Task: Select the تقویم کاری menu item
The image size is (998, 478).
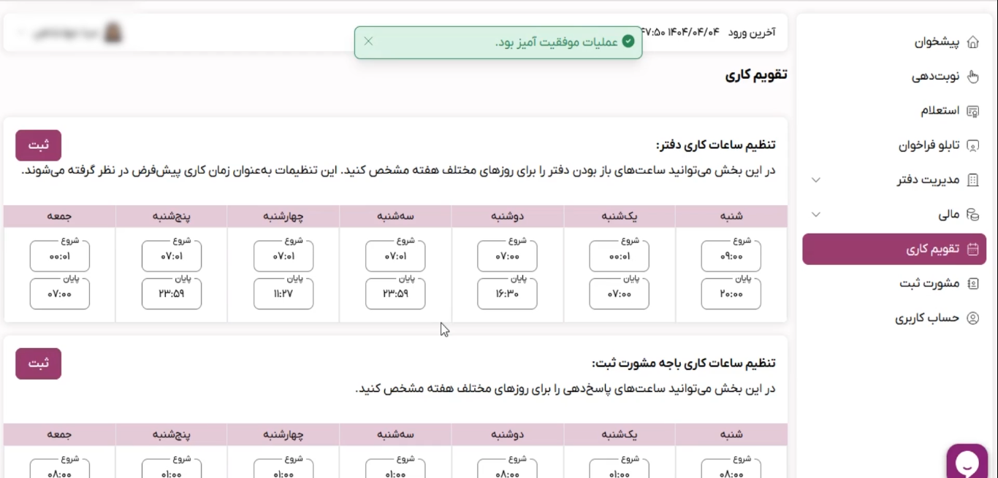Action: (894, 249)
